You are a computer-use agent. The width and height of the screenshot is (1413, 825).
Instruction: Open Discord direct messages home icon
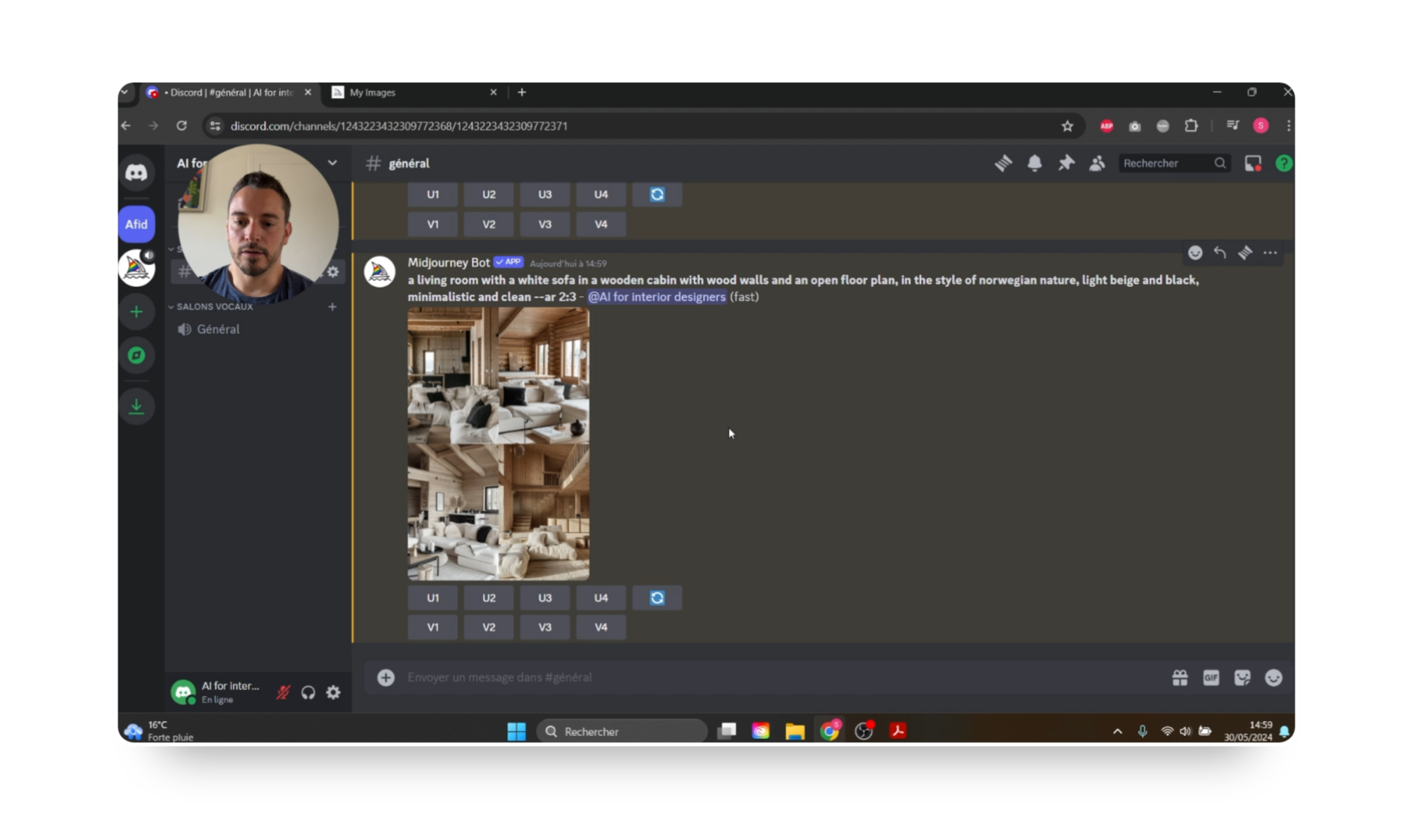(136, 173)
